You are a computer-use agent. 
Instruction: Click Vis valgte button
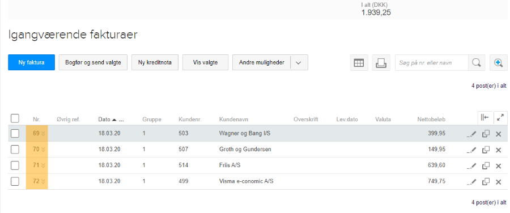click(205, 62)
